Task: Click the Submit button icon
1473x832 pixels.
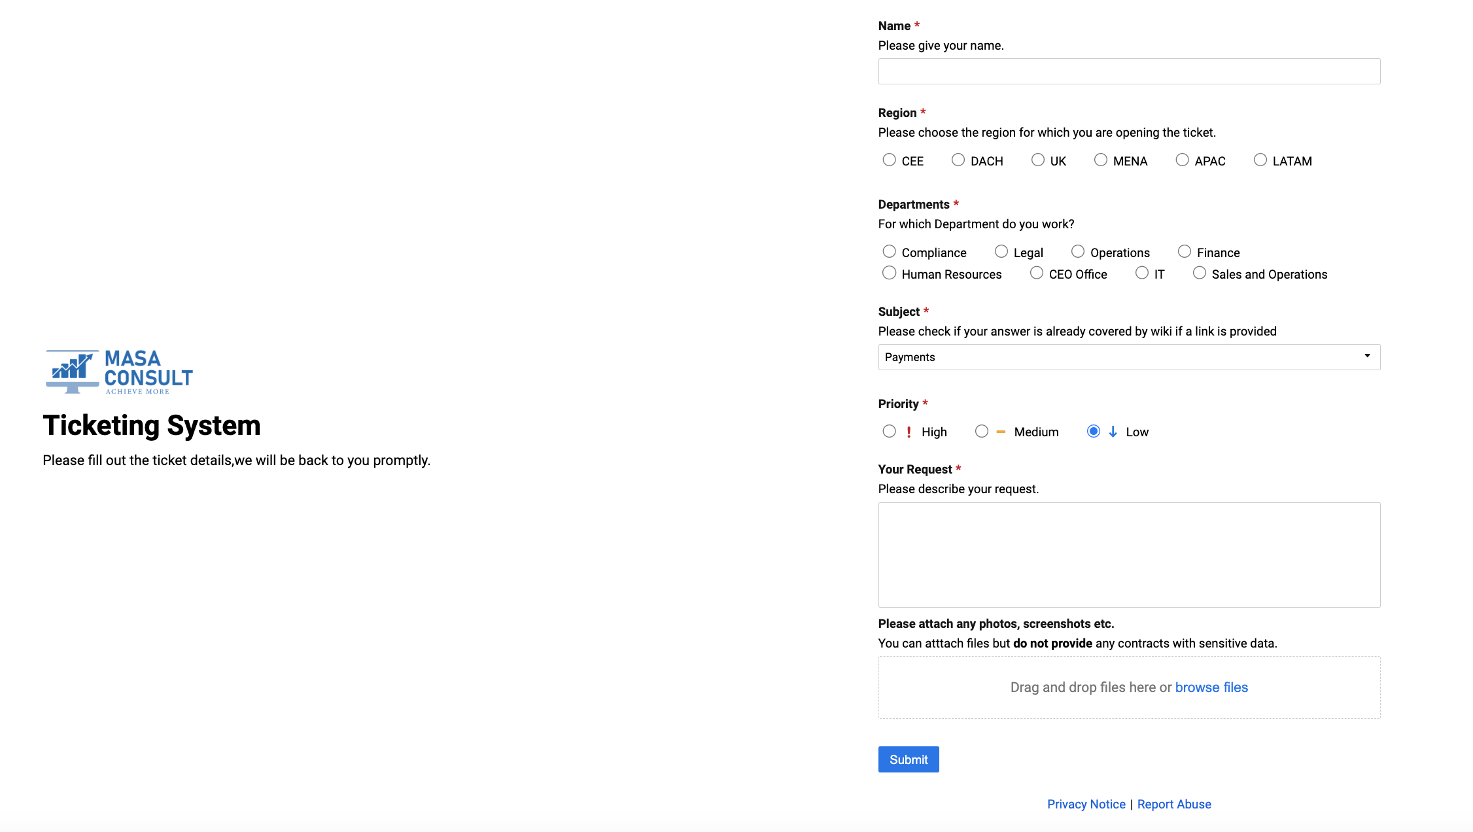Action: pos(909,759)
